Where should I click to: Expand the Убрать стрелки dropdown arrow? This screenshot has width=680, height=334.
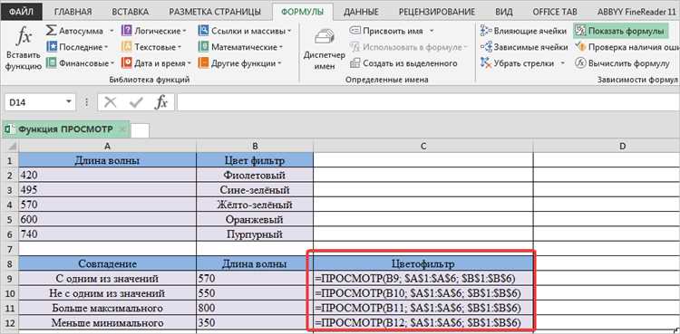click(x=563, y=63)
